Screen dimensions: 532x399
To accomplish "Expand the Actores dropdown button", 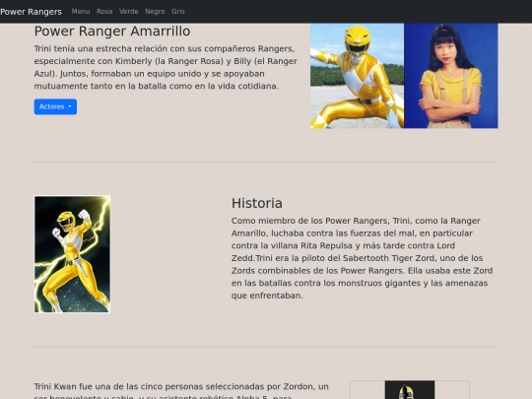I will pyautogui.click(x=55, y=106).
